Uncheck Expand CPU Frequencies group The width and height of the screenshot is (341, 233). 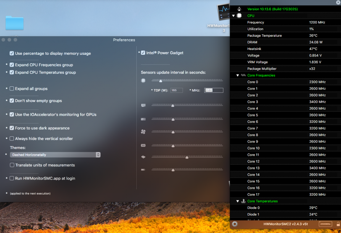12,65
